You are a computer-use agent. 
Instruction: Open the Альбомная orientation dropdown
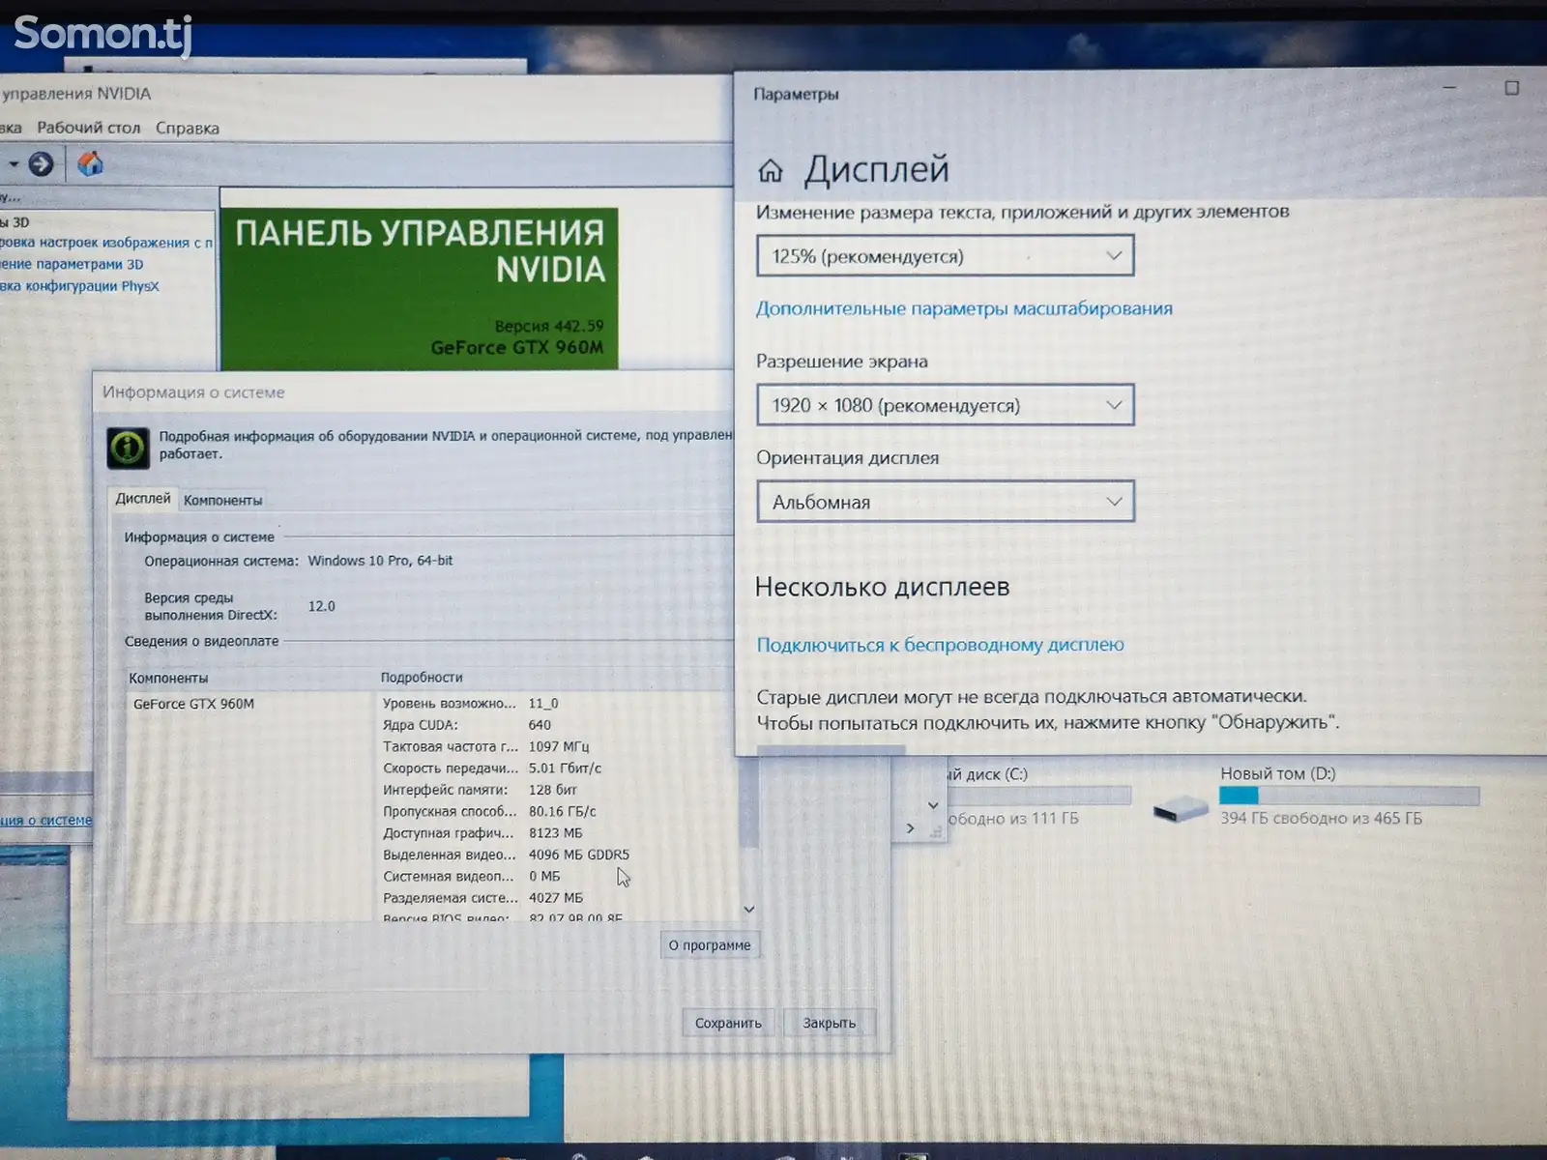coord(945,502)
